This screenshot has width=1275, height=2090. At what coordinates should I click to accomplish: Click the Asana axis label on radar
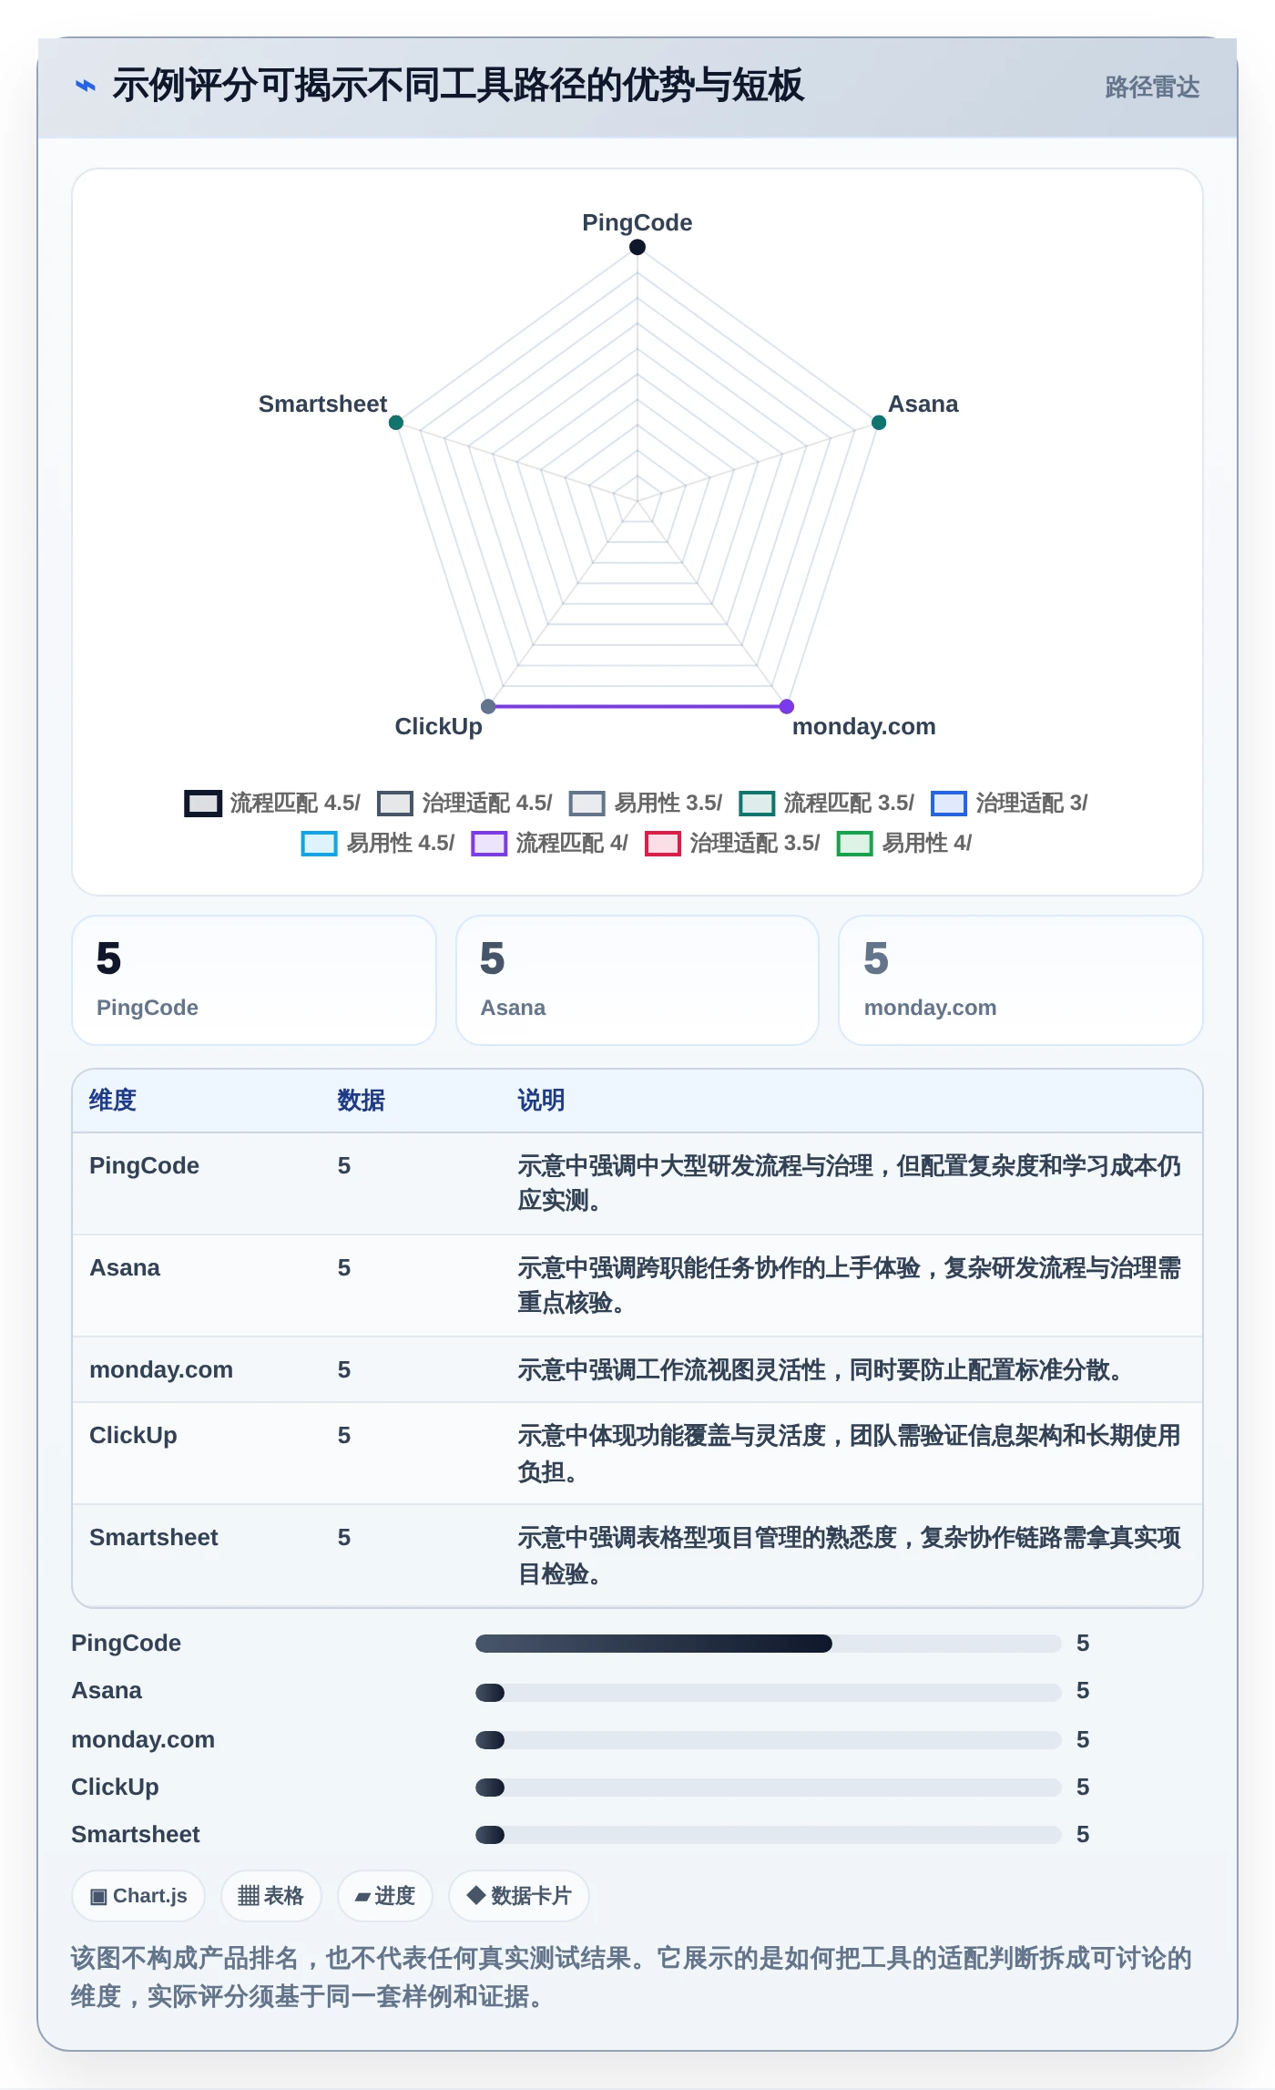923,404
